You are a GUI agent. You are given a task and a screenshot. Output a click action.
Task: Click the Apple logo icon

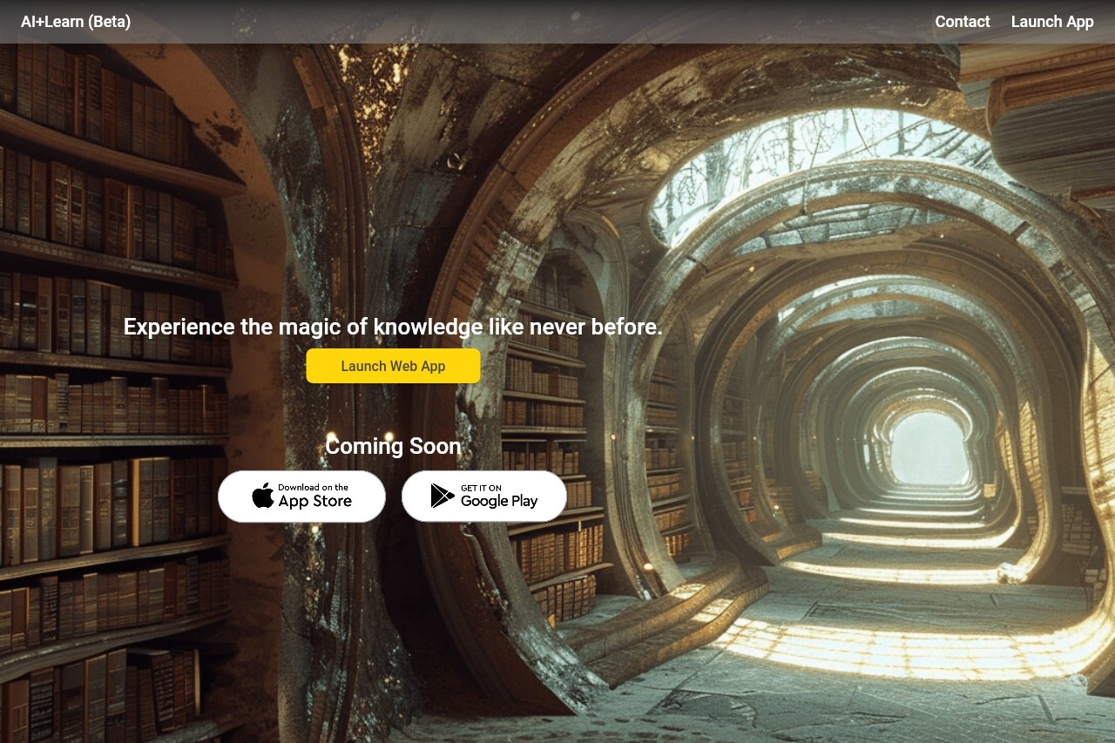pyautogui.click(x=262, y=496)
